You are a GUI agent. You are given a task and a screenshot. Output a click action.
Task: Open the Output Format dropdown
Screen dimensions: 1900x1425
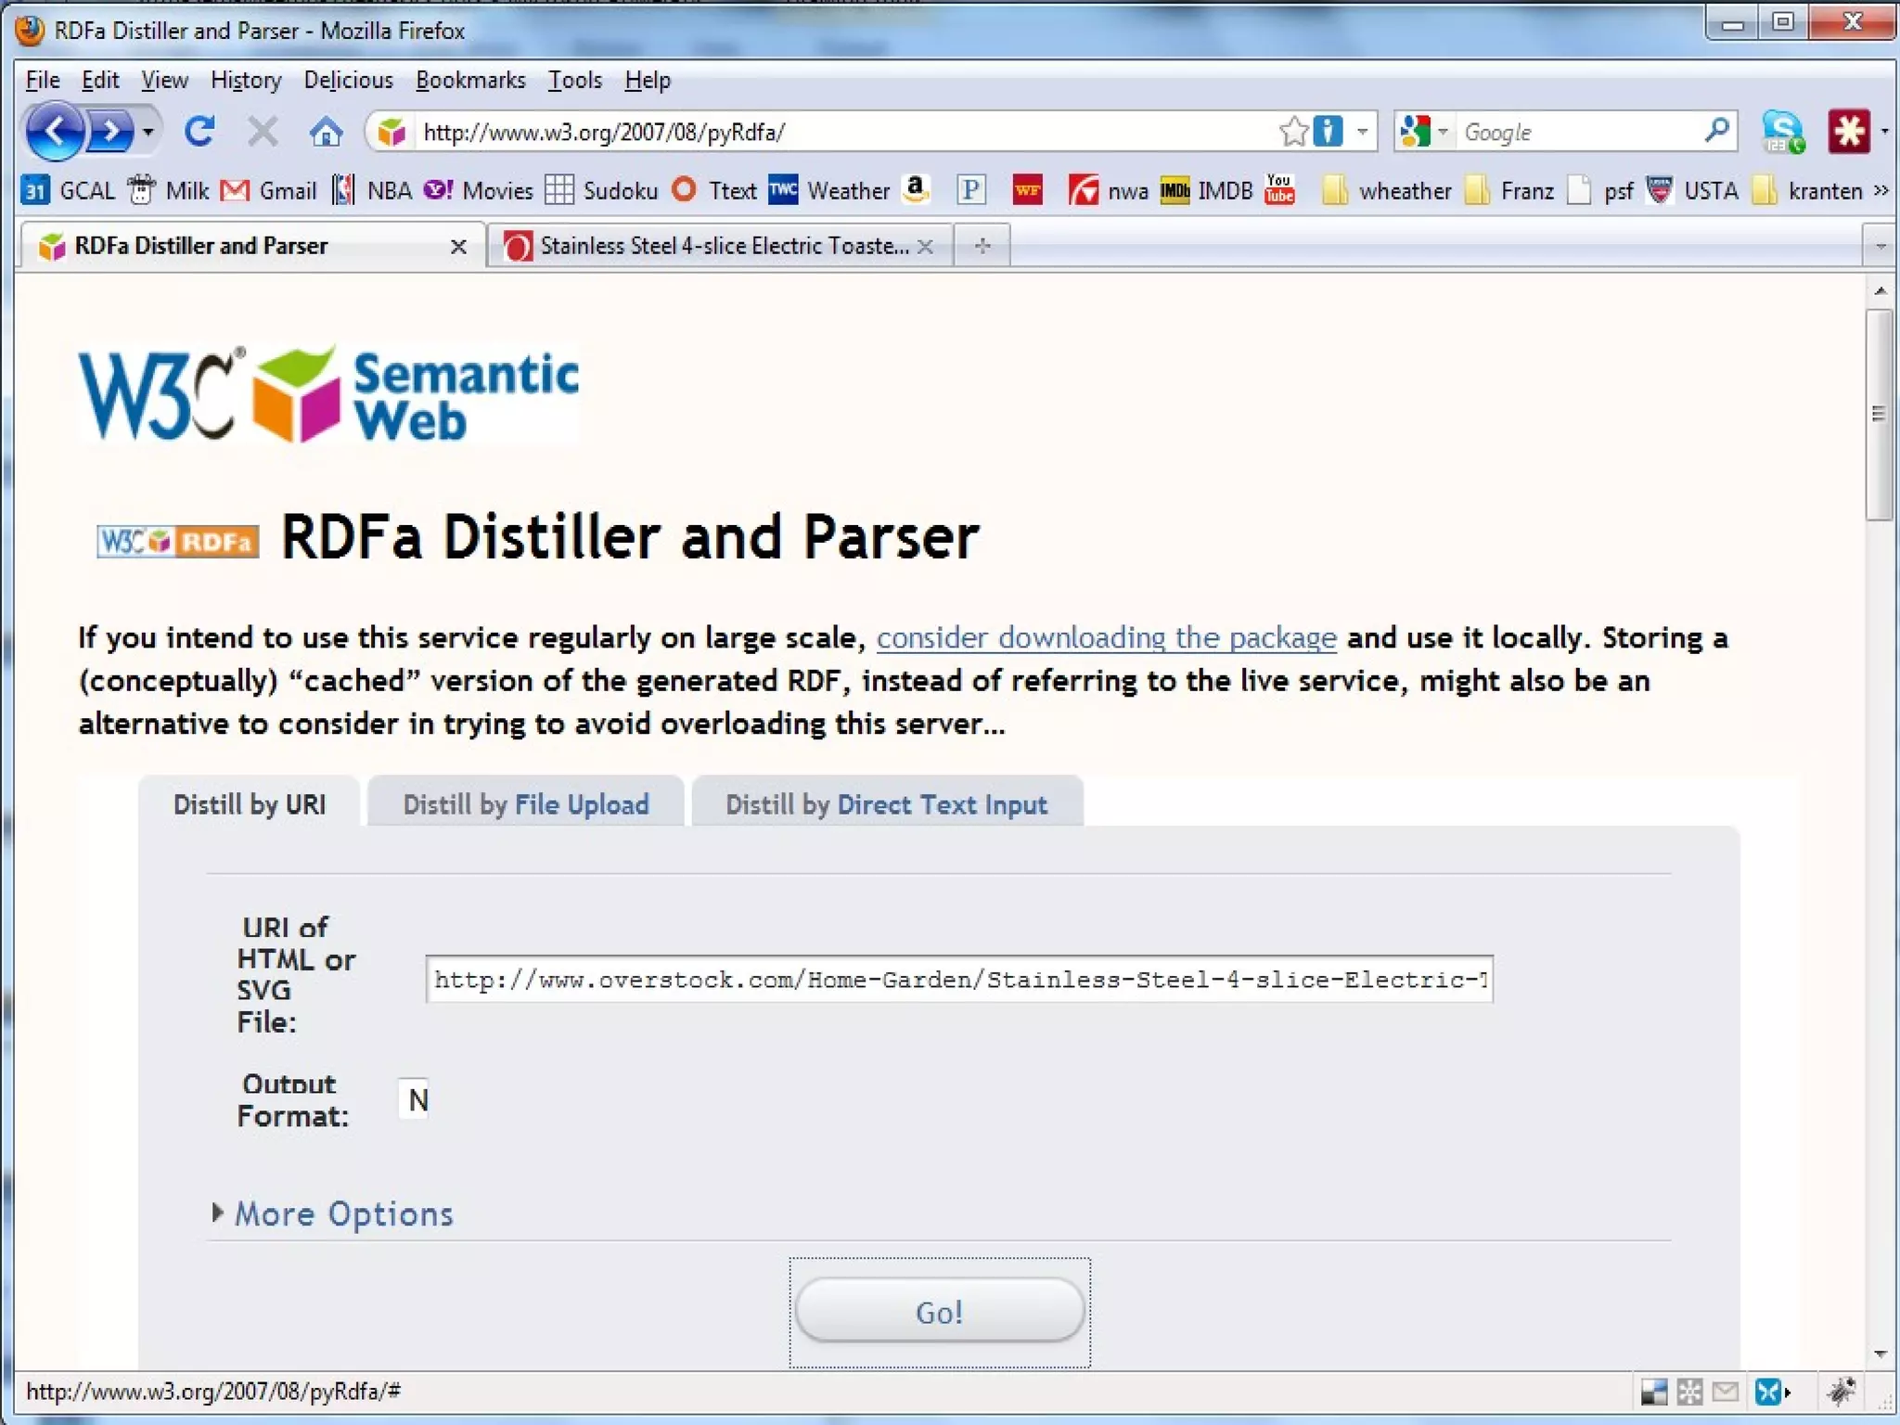click(x=415, y=1100)
